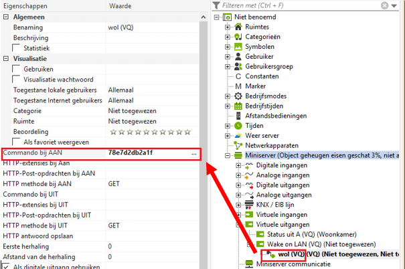Viewport: 405px width, 269px height.
Task: Click the filter search field
Action: (x=311, y=5)
